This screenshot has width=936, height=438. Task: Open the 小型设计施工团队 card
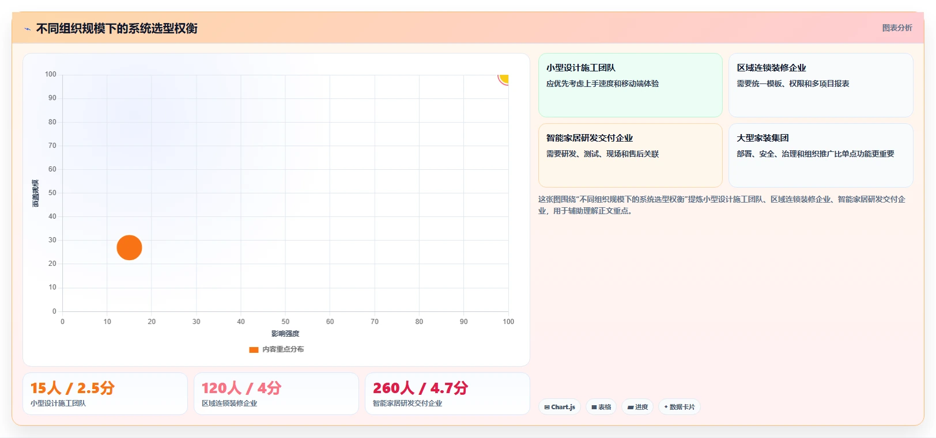(630, 85)
